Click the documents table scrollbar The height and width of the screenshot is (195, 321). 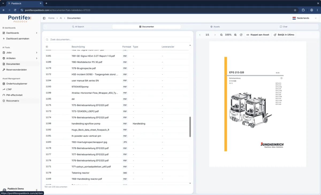tap(190, 127)
